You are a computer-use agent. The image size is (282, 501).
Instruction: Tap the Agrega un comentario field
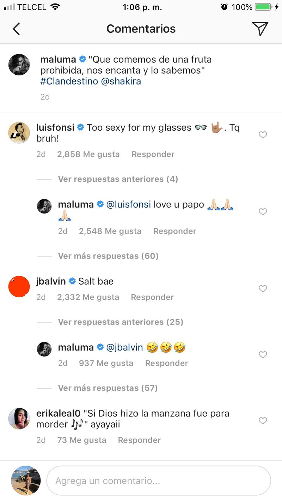[159, 481]
